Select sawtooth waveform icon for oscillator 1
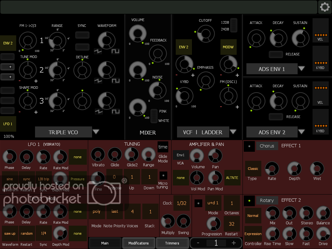 pos(98,51)
